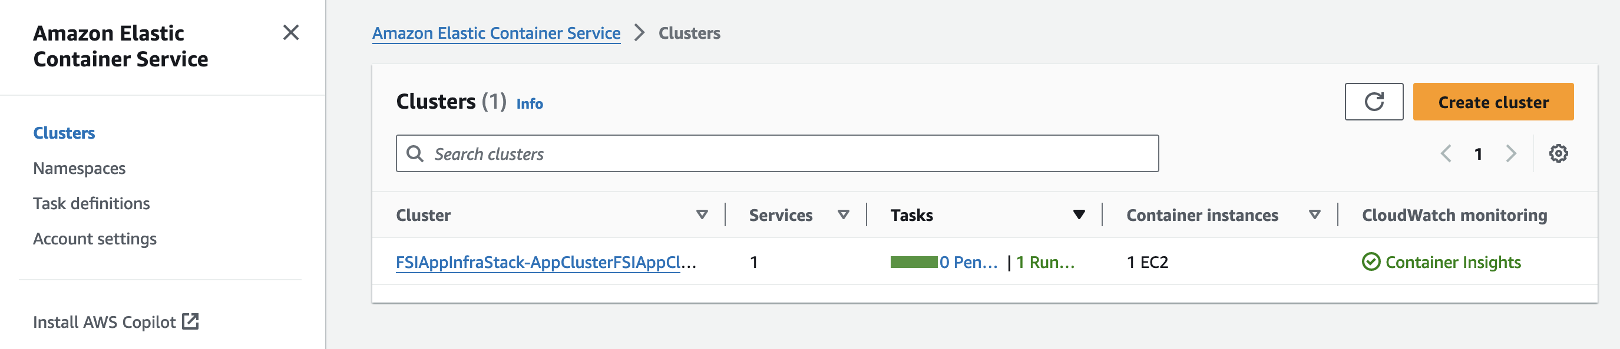Screen dimensions: 1620x349
Task: Click the refresh clusters icon button
Action: (x=1374, y=102)
